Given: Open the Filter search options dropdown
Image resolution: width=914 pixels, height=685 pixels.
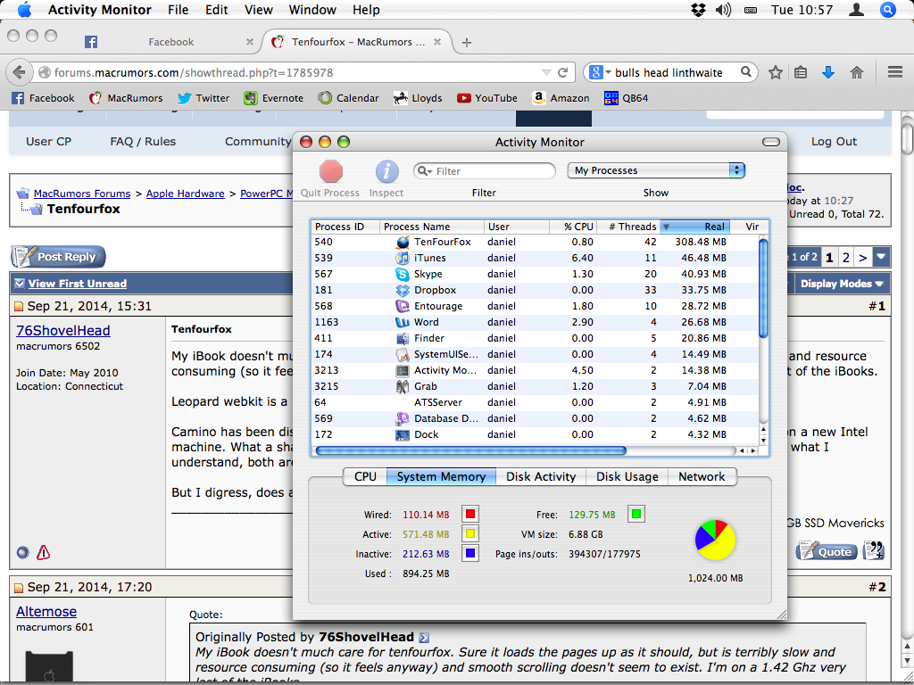Looking at the screenshot, I should 426,171.
